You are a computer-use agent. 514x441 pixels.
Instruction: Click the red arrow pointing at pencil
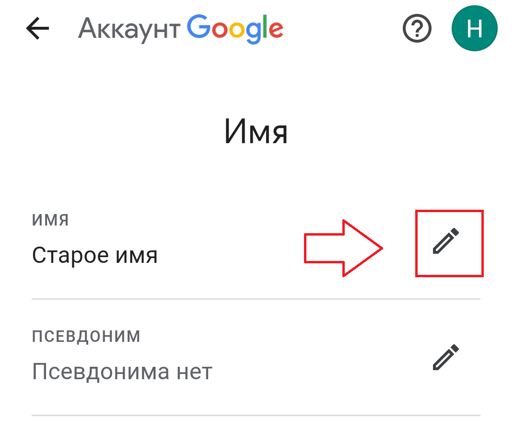coord(343,248)
